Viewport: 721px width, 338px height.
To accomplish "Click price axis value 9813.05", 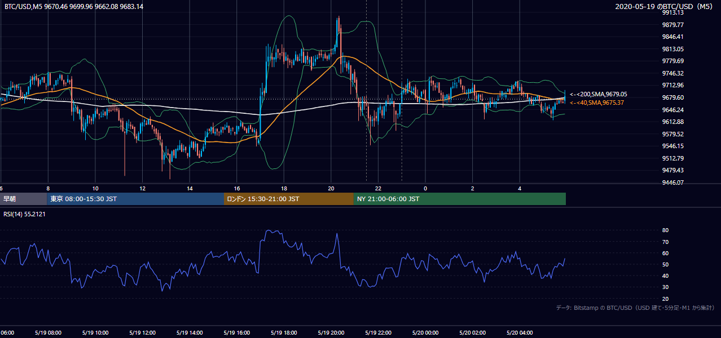I will tap(673, 49).
